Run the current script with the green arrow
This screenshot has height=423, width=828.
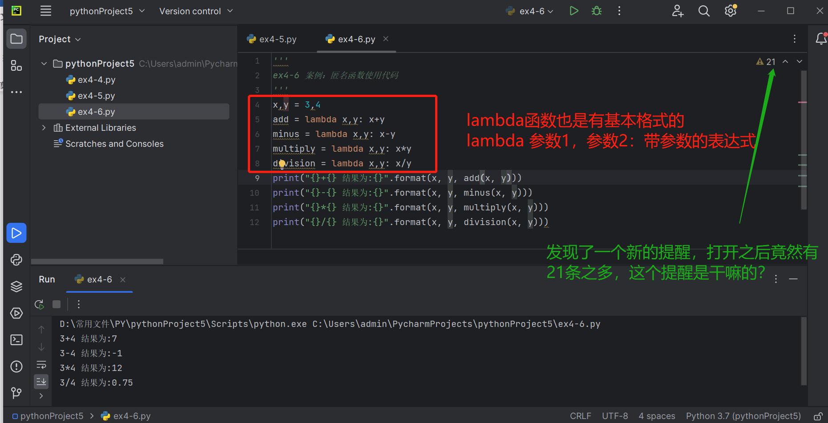click(x=574, y=11)
